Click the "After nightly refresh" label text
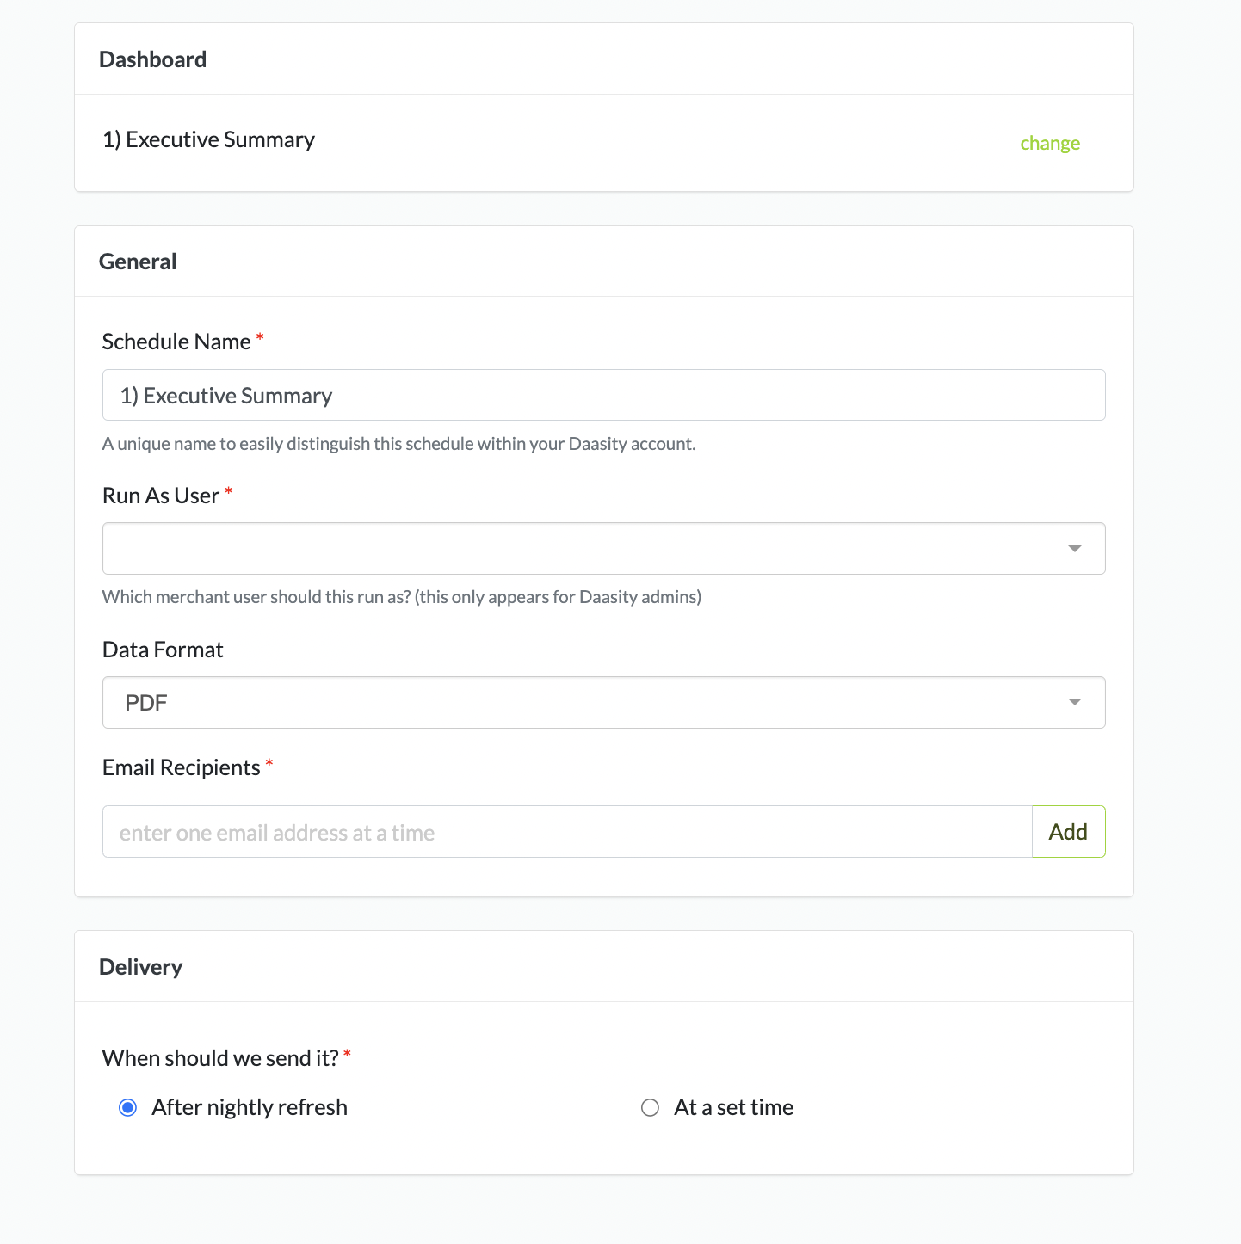 [250, 1108]
